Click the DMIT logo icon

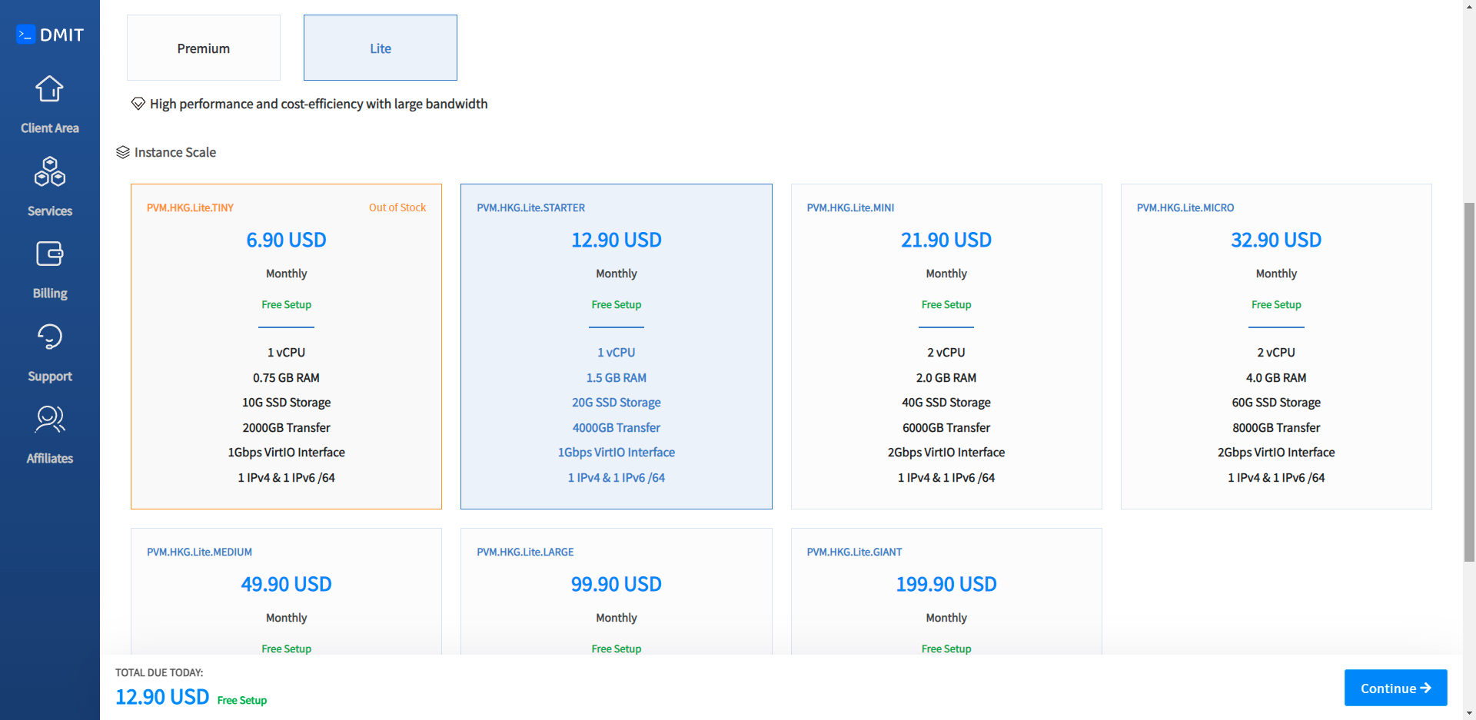(26, 35)
